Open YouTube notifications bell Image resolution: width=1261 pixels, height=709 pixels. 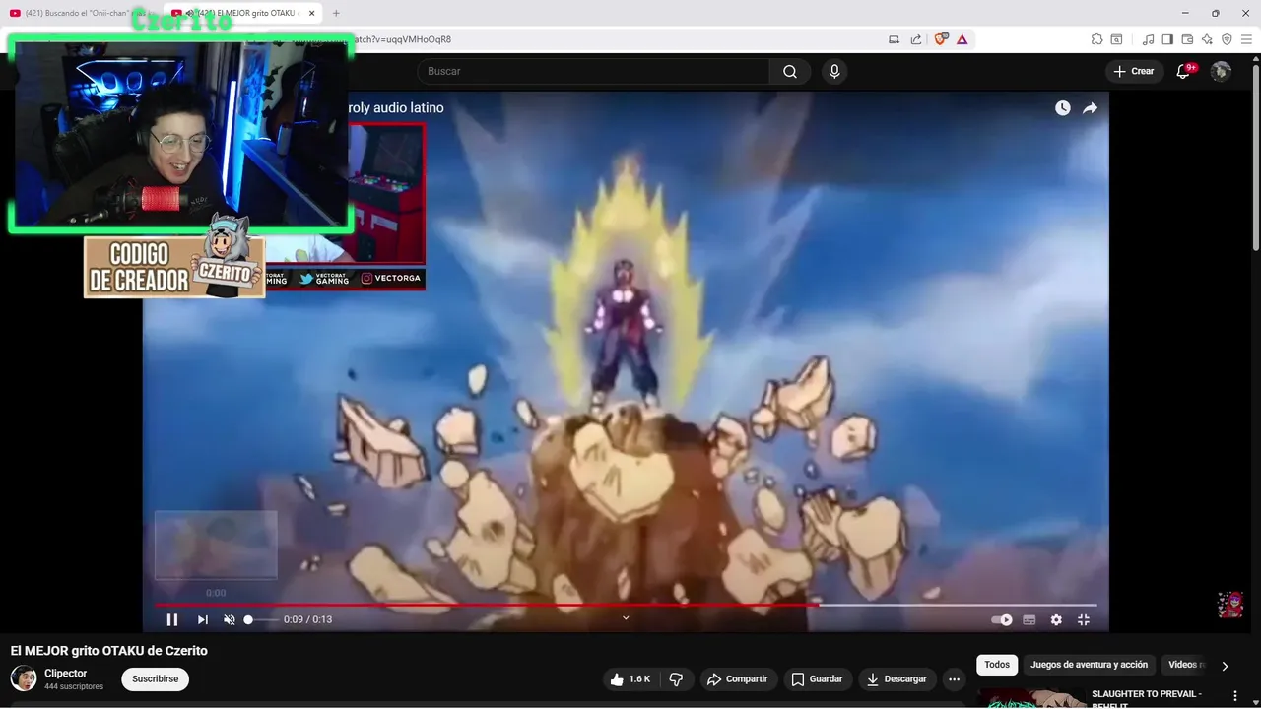(x=1185, y=71)
